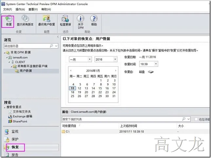The height and width of the screenshot is (158, 211).
Task: Switch to the 保护 navigation tab
Action: point(31,139)
